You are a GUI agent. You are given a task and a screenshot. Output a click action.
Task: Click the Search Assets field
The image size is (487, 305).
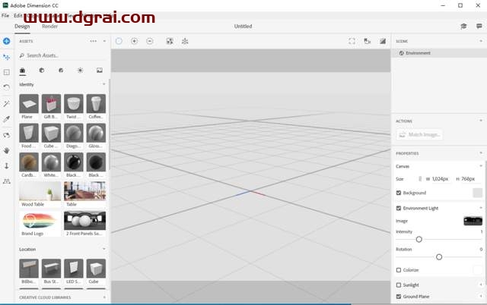click(62, 55)
